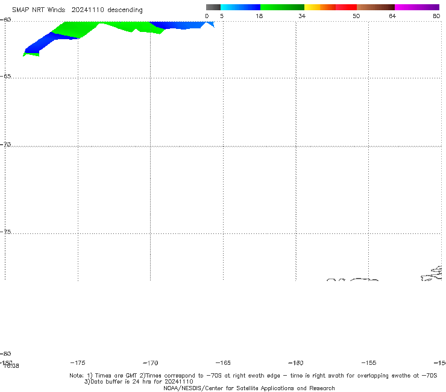Click the color bar label 34

(x=302, y=16)
